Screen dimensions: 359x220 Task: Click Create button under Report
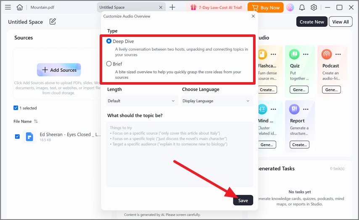point(299,145)
